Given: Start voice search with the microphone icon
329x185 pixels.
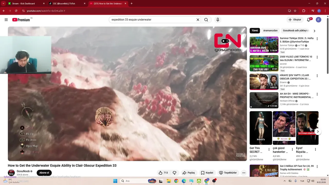Looking at the screenshot, I should point(218,20).
